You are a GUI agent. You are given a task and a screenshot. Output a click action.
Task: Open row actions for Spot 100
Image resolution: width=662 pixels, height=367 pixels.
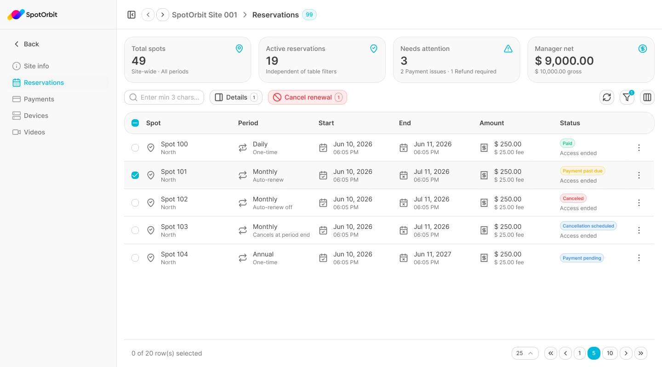point(639,148)
